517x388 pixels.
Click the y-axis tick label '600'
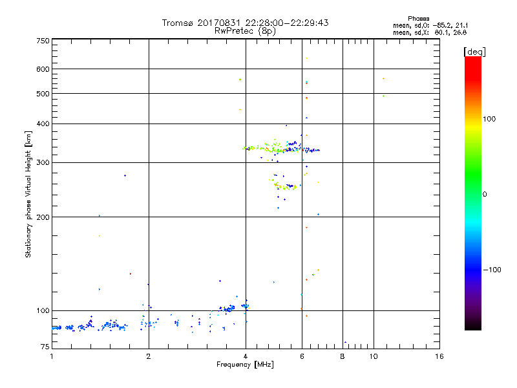point(43,69)
